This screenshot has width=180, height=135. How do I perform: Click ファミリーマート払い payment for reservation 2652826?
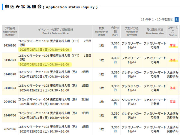tap(132, 129)
